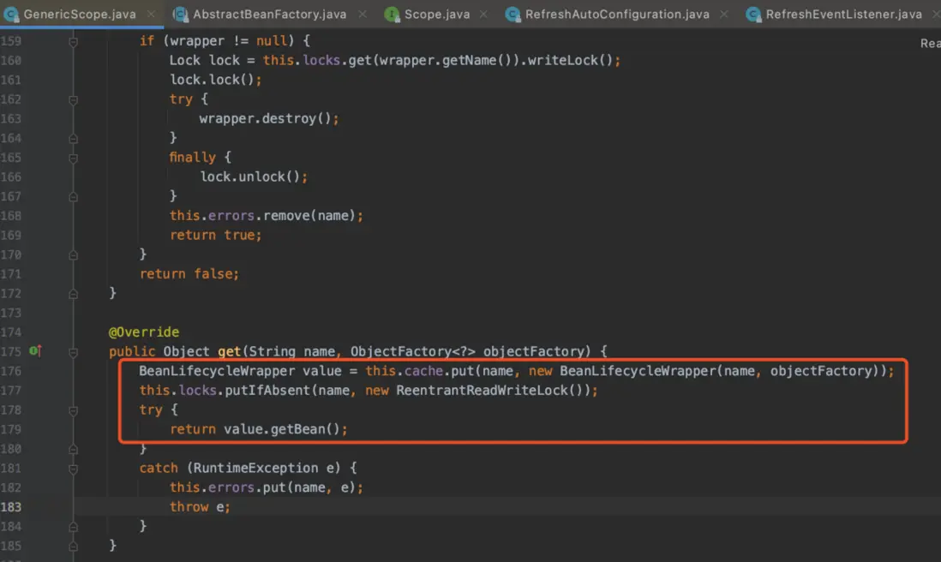Click 'return true;' on line 169
The image size is (941, 562).
coord(215,235)
